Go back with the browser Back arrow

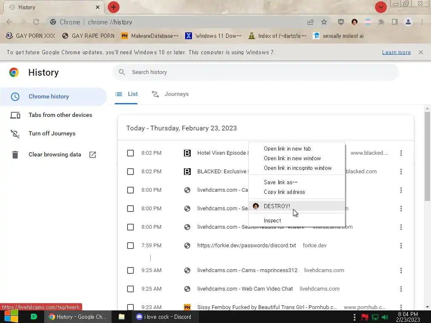(9, 22)
